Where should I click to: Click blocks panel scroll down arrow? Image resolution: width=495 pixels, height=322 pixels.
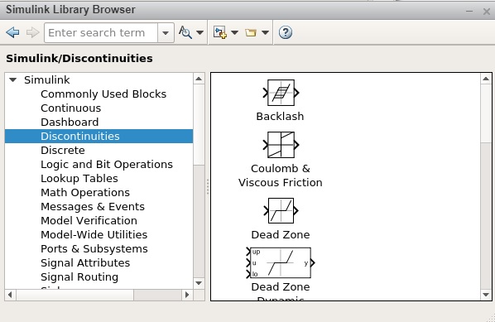coord(486,295)
